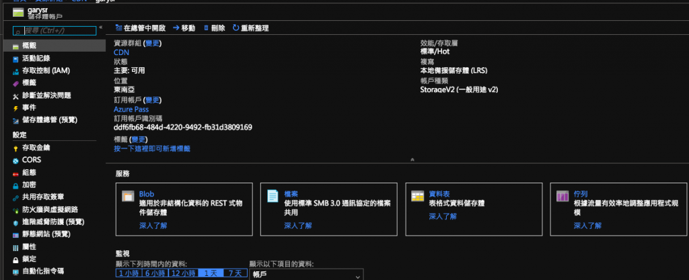Click 深入了解 under the 資料表 tile

pyautogui.click(x=443, y=216)
